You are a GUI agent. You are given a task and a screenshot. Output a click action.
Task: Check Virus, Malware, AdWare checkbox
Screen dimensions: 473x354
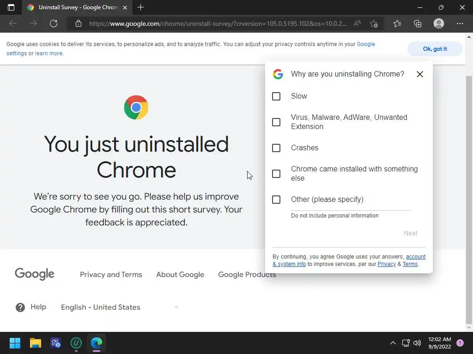click(x=276, y=122)
